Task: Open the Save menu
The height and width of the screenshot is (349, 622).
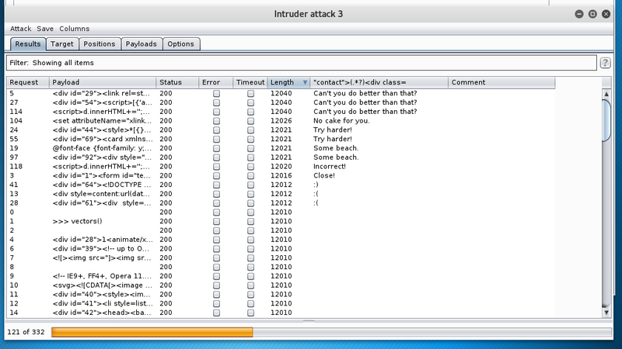Action: click(45, 29)
